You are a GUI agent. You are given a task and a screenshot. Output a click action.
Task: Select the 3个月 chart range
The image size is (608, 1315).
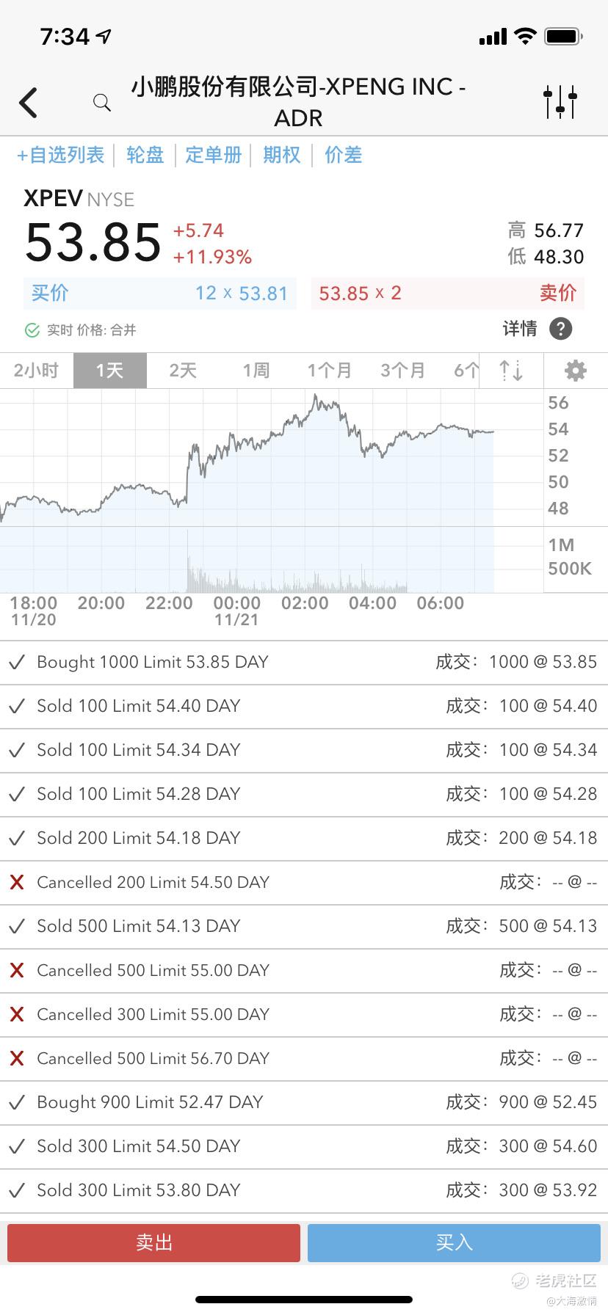pyautogui.click(x=402, y=371)
